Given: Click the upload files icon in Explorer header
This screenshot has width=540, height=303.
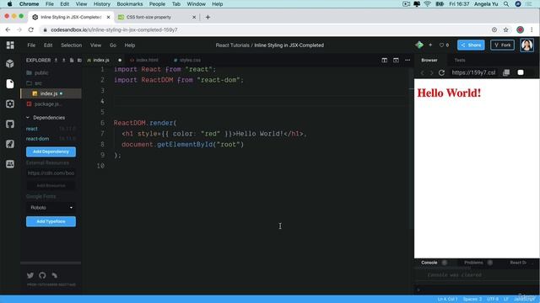Looking at the screenshot, I should [64, 60].
